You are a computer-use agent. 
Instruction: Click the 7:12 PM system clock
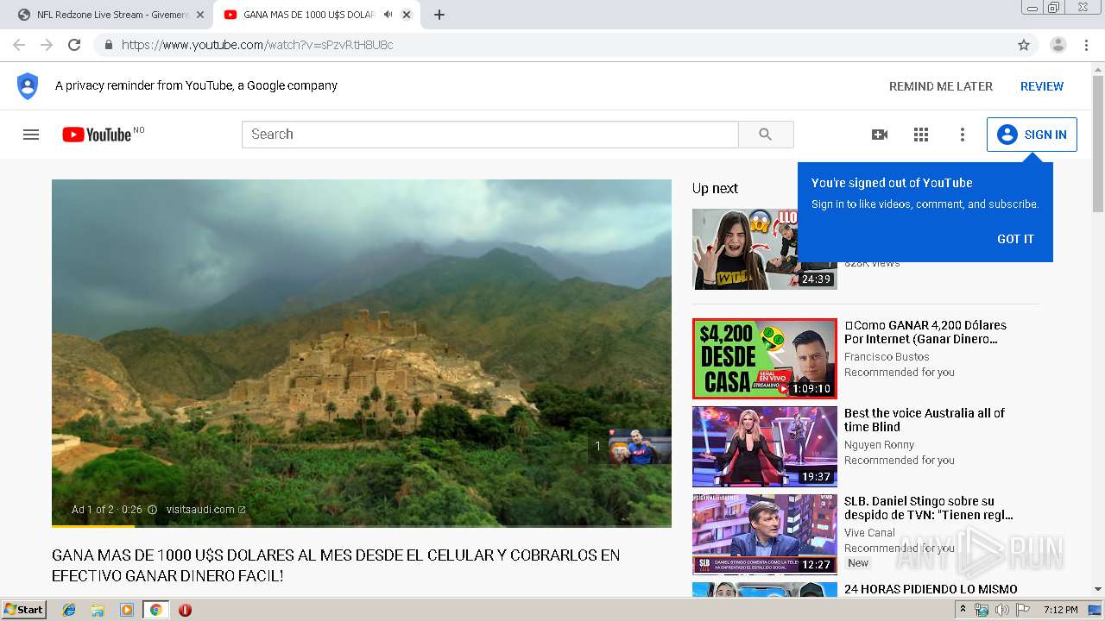coord(1060,610)
